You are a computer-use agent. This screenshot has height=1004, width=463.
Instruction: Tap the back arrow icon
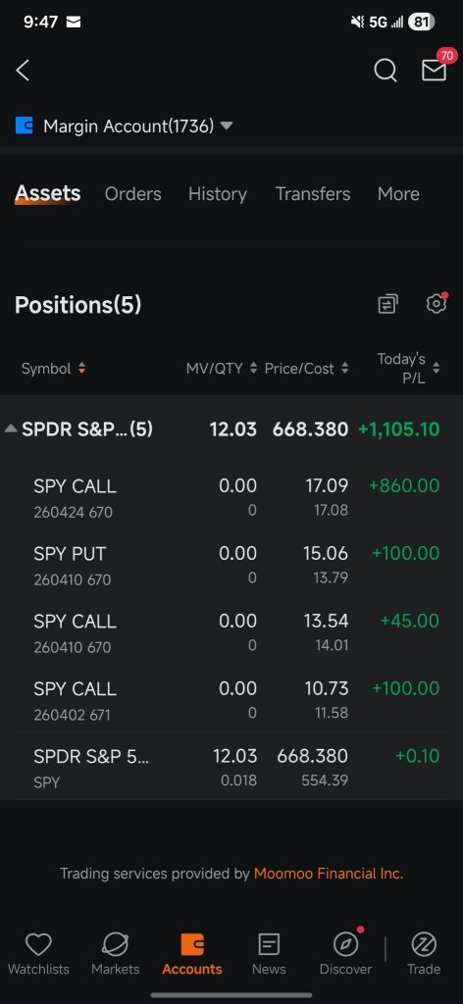pos(24,71)
